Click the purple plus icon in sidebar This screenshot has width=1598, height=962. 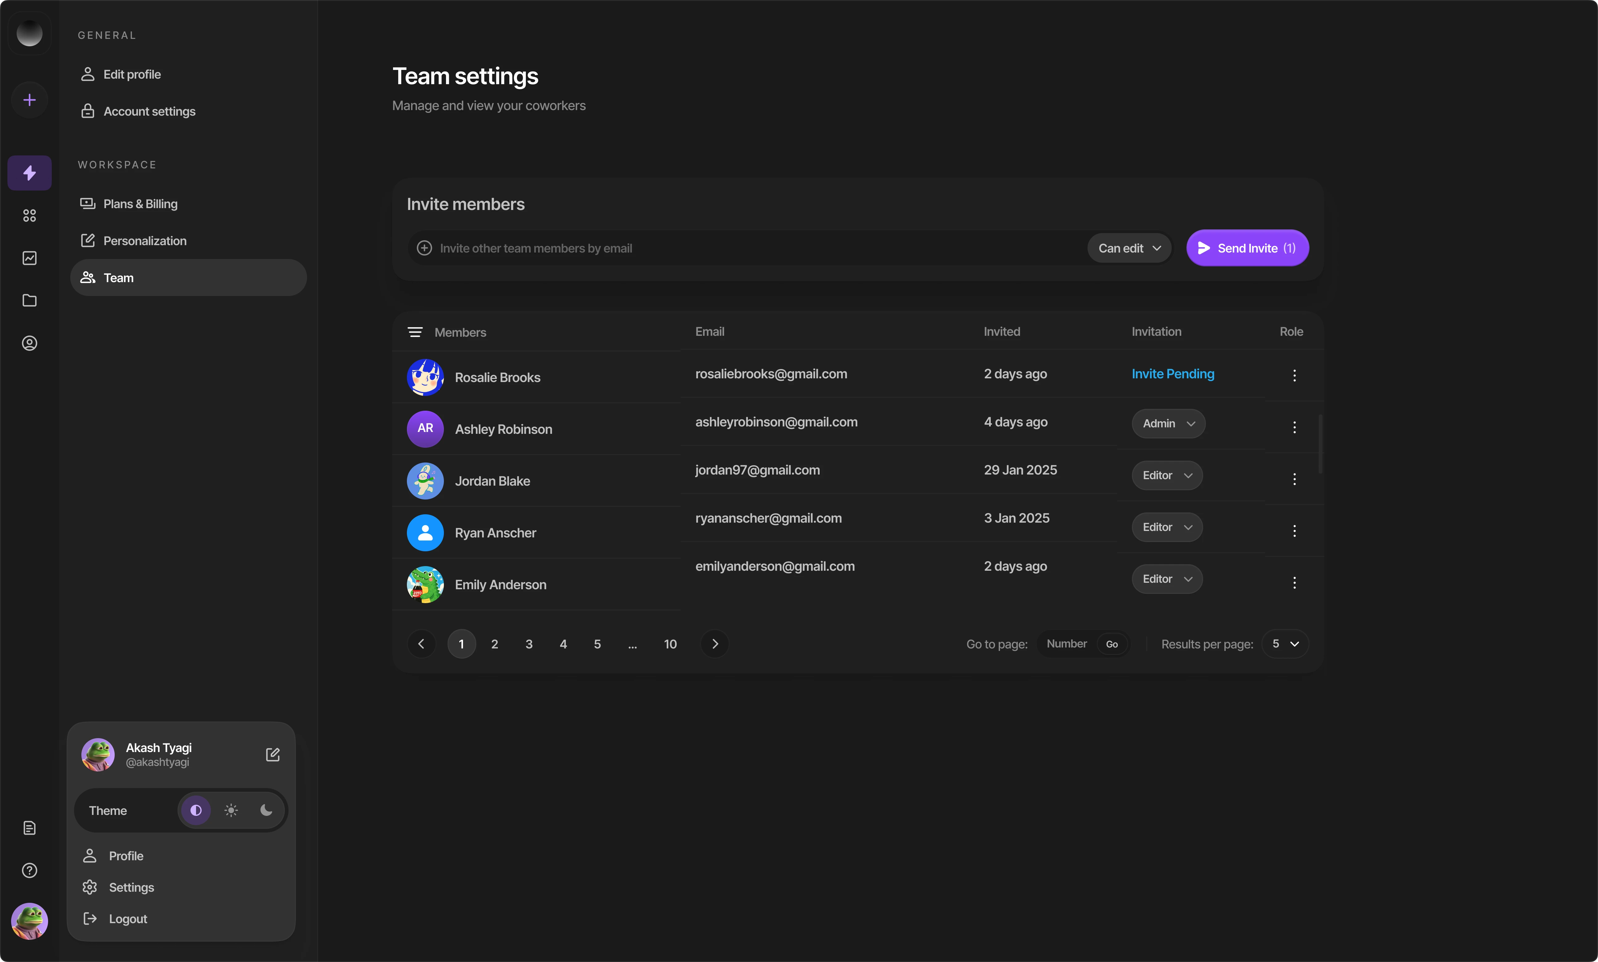[29, 100]
